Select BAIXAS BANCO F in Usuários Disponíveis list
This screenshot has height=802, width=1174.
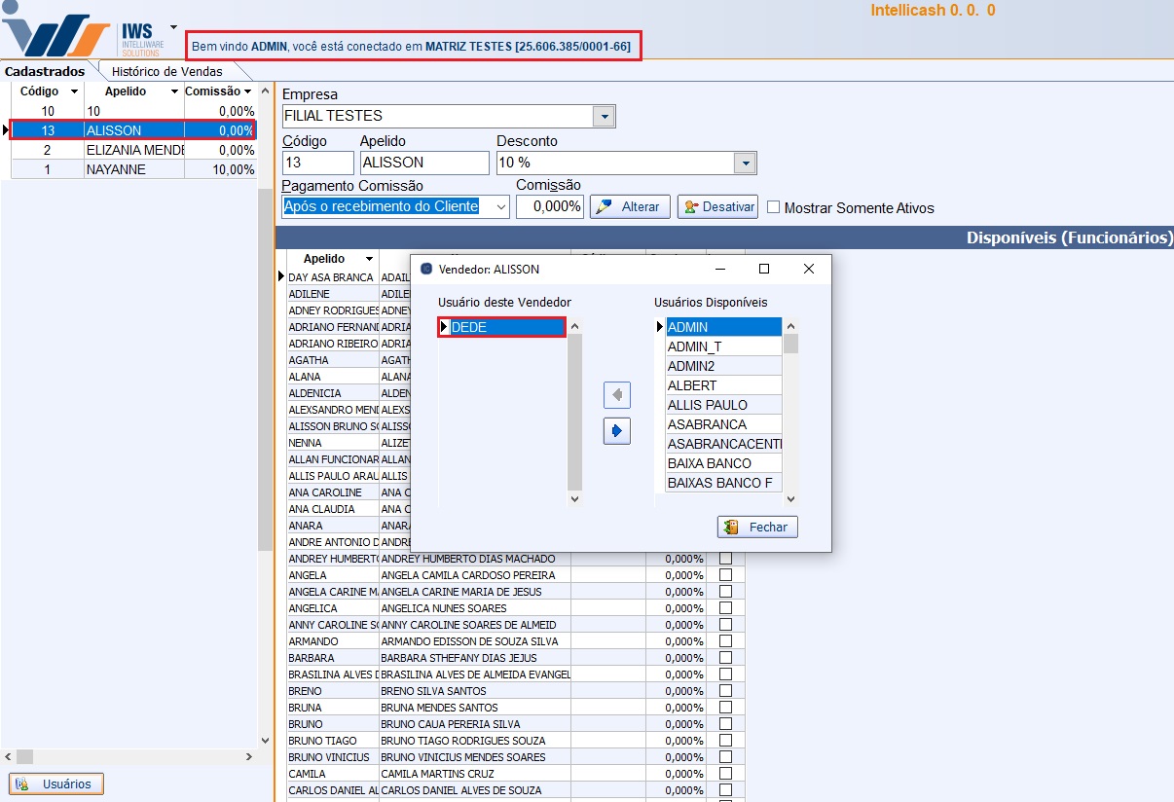[723, 483]
